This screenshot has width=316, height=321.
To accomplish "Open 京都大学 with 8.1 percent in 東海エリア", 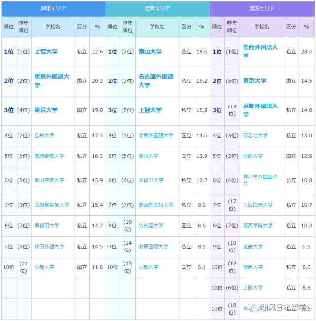I will (148, 267).
